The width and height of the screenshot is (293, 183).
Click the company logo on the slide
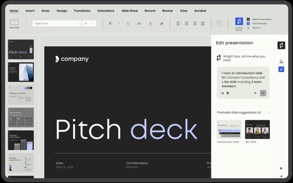click(x=72, y=59)
